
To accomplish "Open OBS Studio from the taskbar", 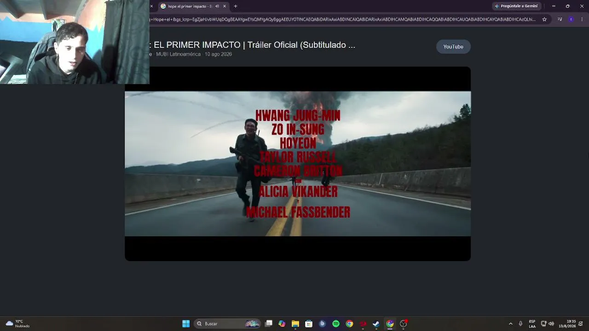I will tap(404, 324).
